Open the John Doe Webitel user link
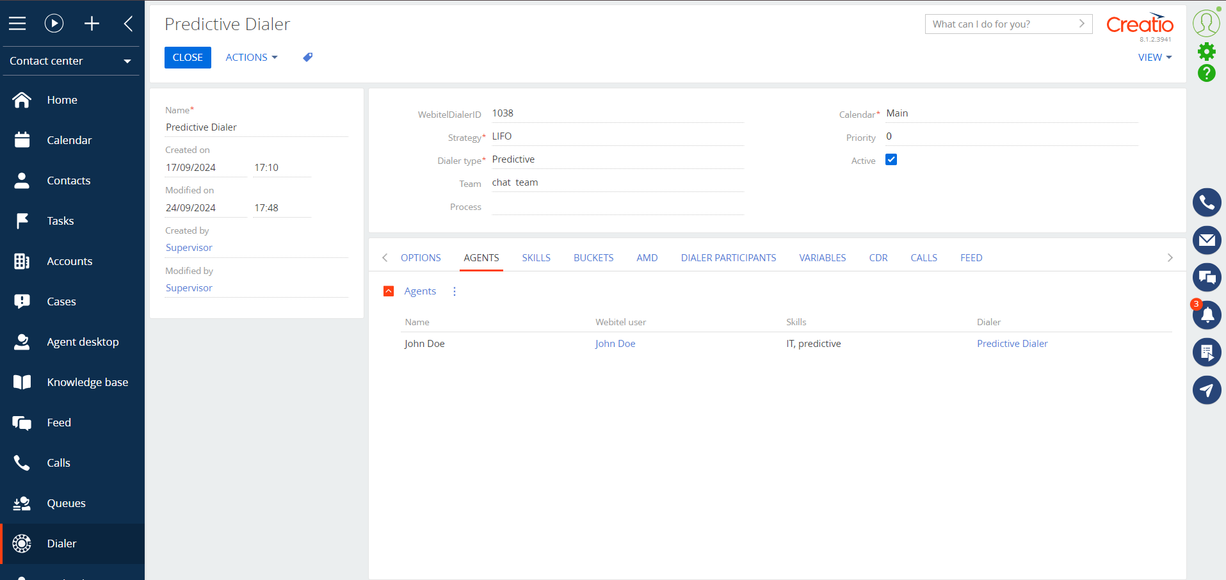Image resolution: width=1226 pixels, height=580 pixels. pyautogui.click(x=615, y=344)
